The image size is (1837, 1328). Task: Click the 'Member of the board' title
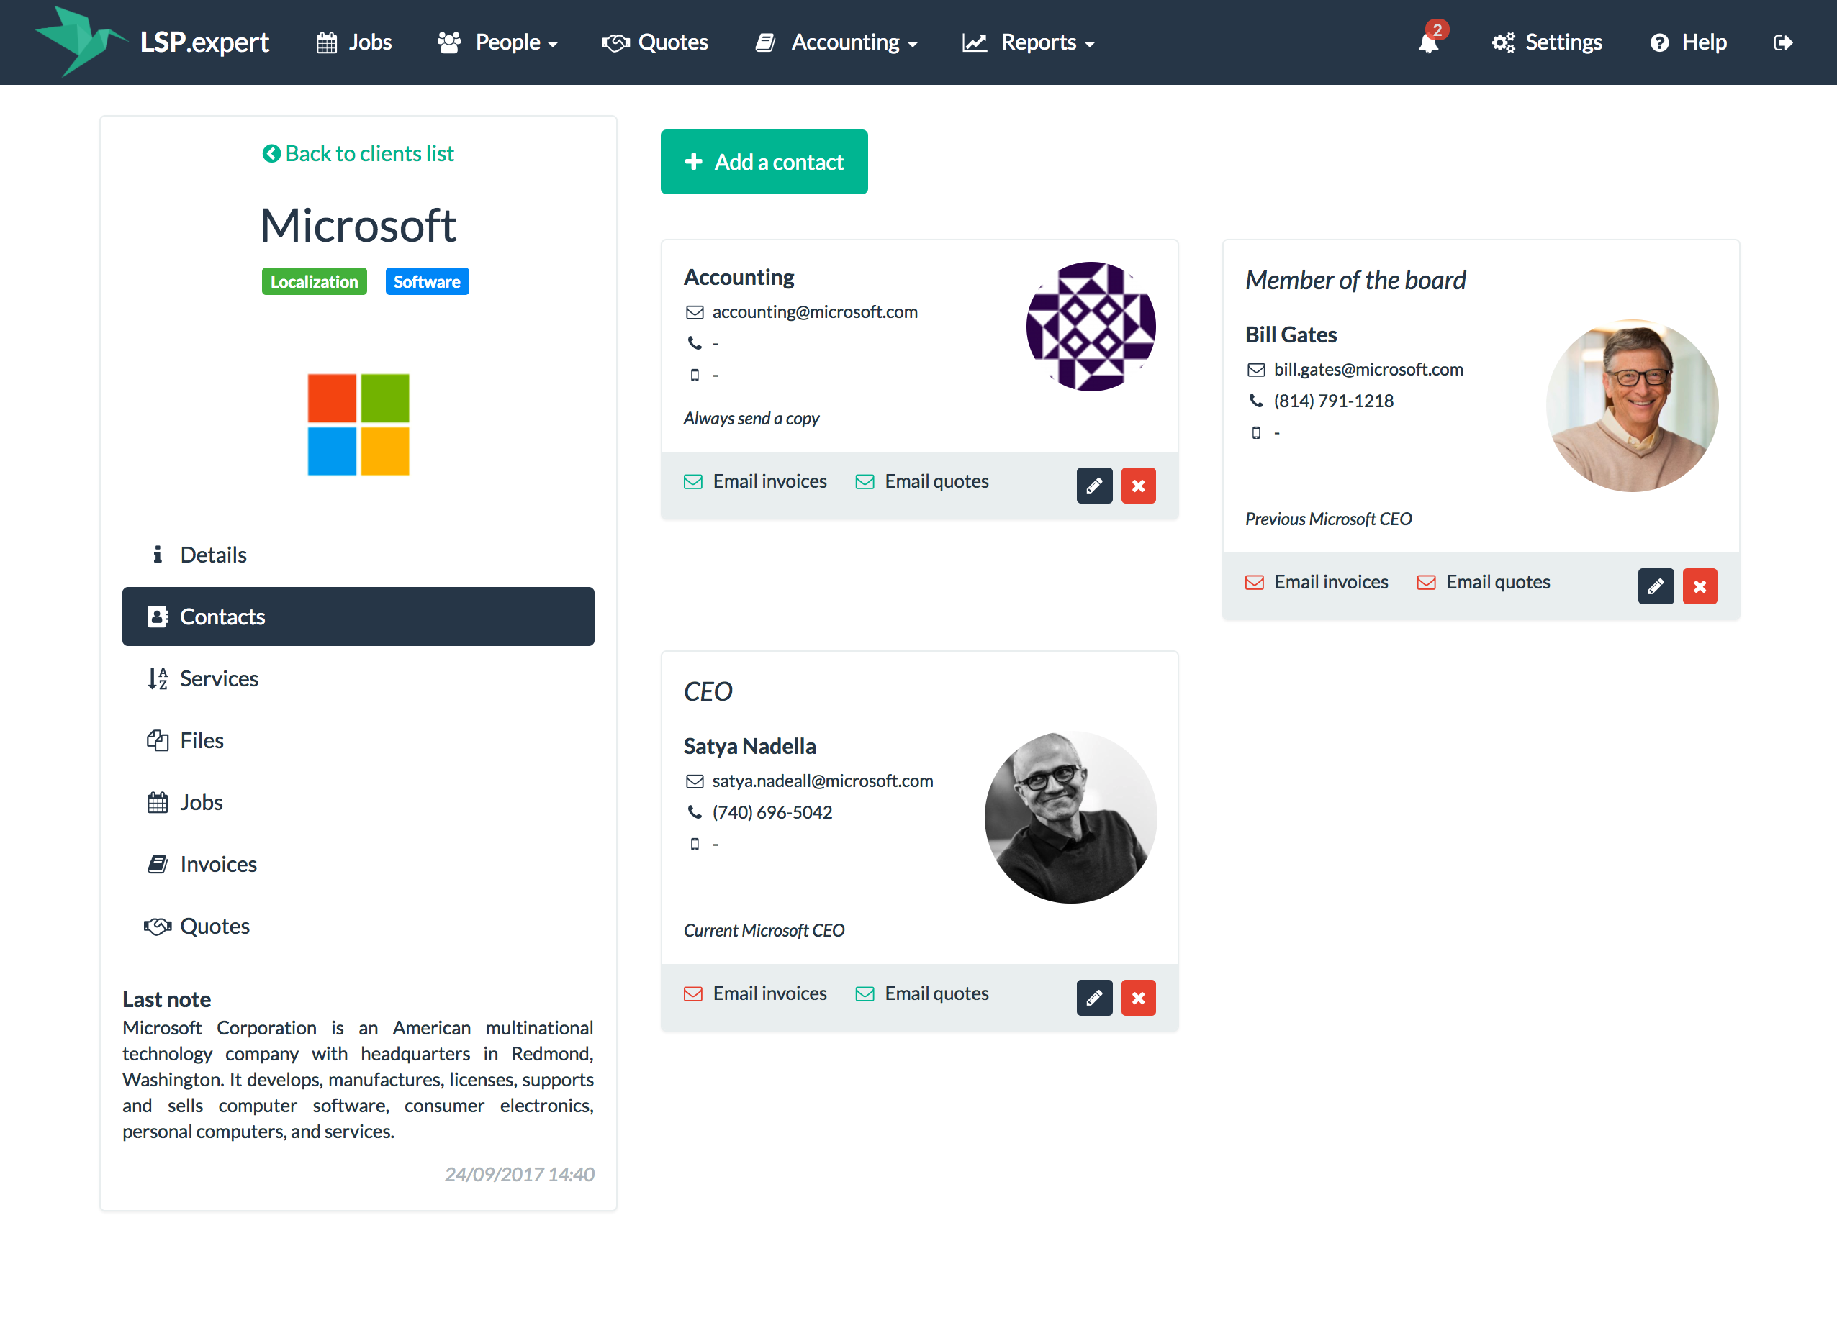[1356, 280]
